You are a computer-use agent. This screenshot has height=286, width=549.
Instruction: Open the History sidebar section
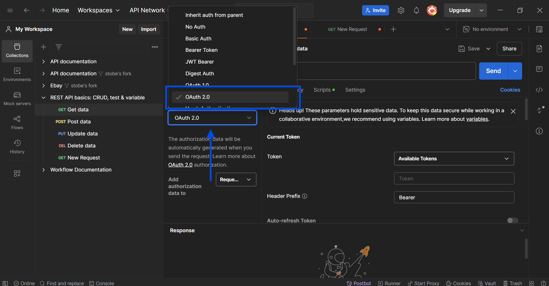tap(17, 147)
